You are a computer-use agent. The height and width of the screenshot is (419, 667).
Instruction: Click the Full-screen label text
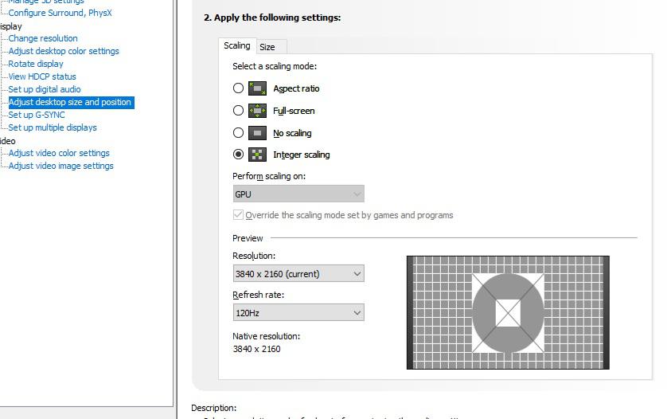coord(294,111)
